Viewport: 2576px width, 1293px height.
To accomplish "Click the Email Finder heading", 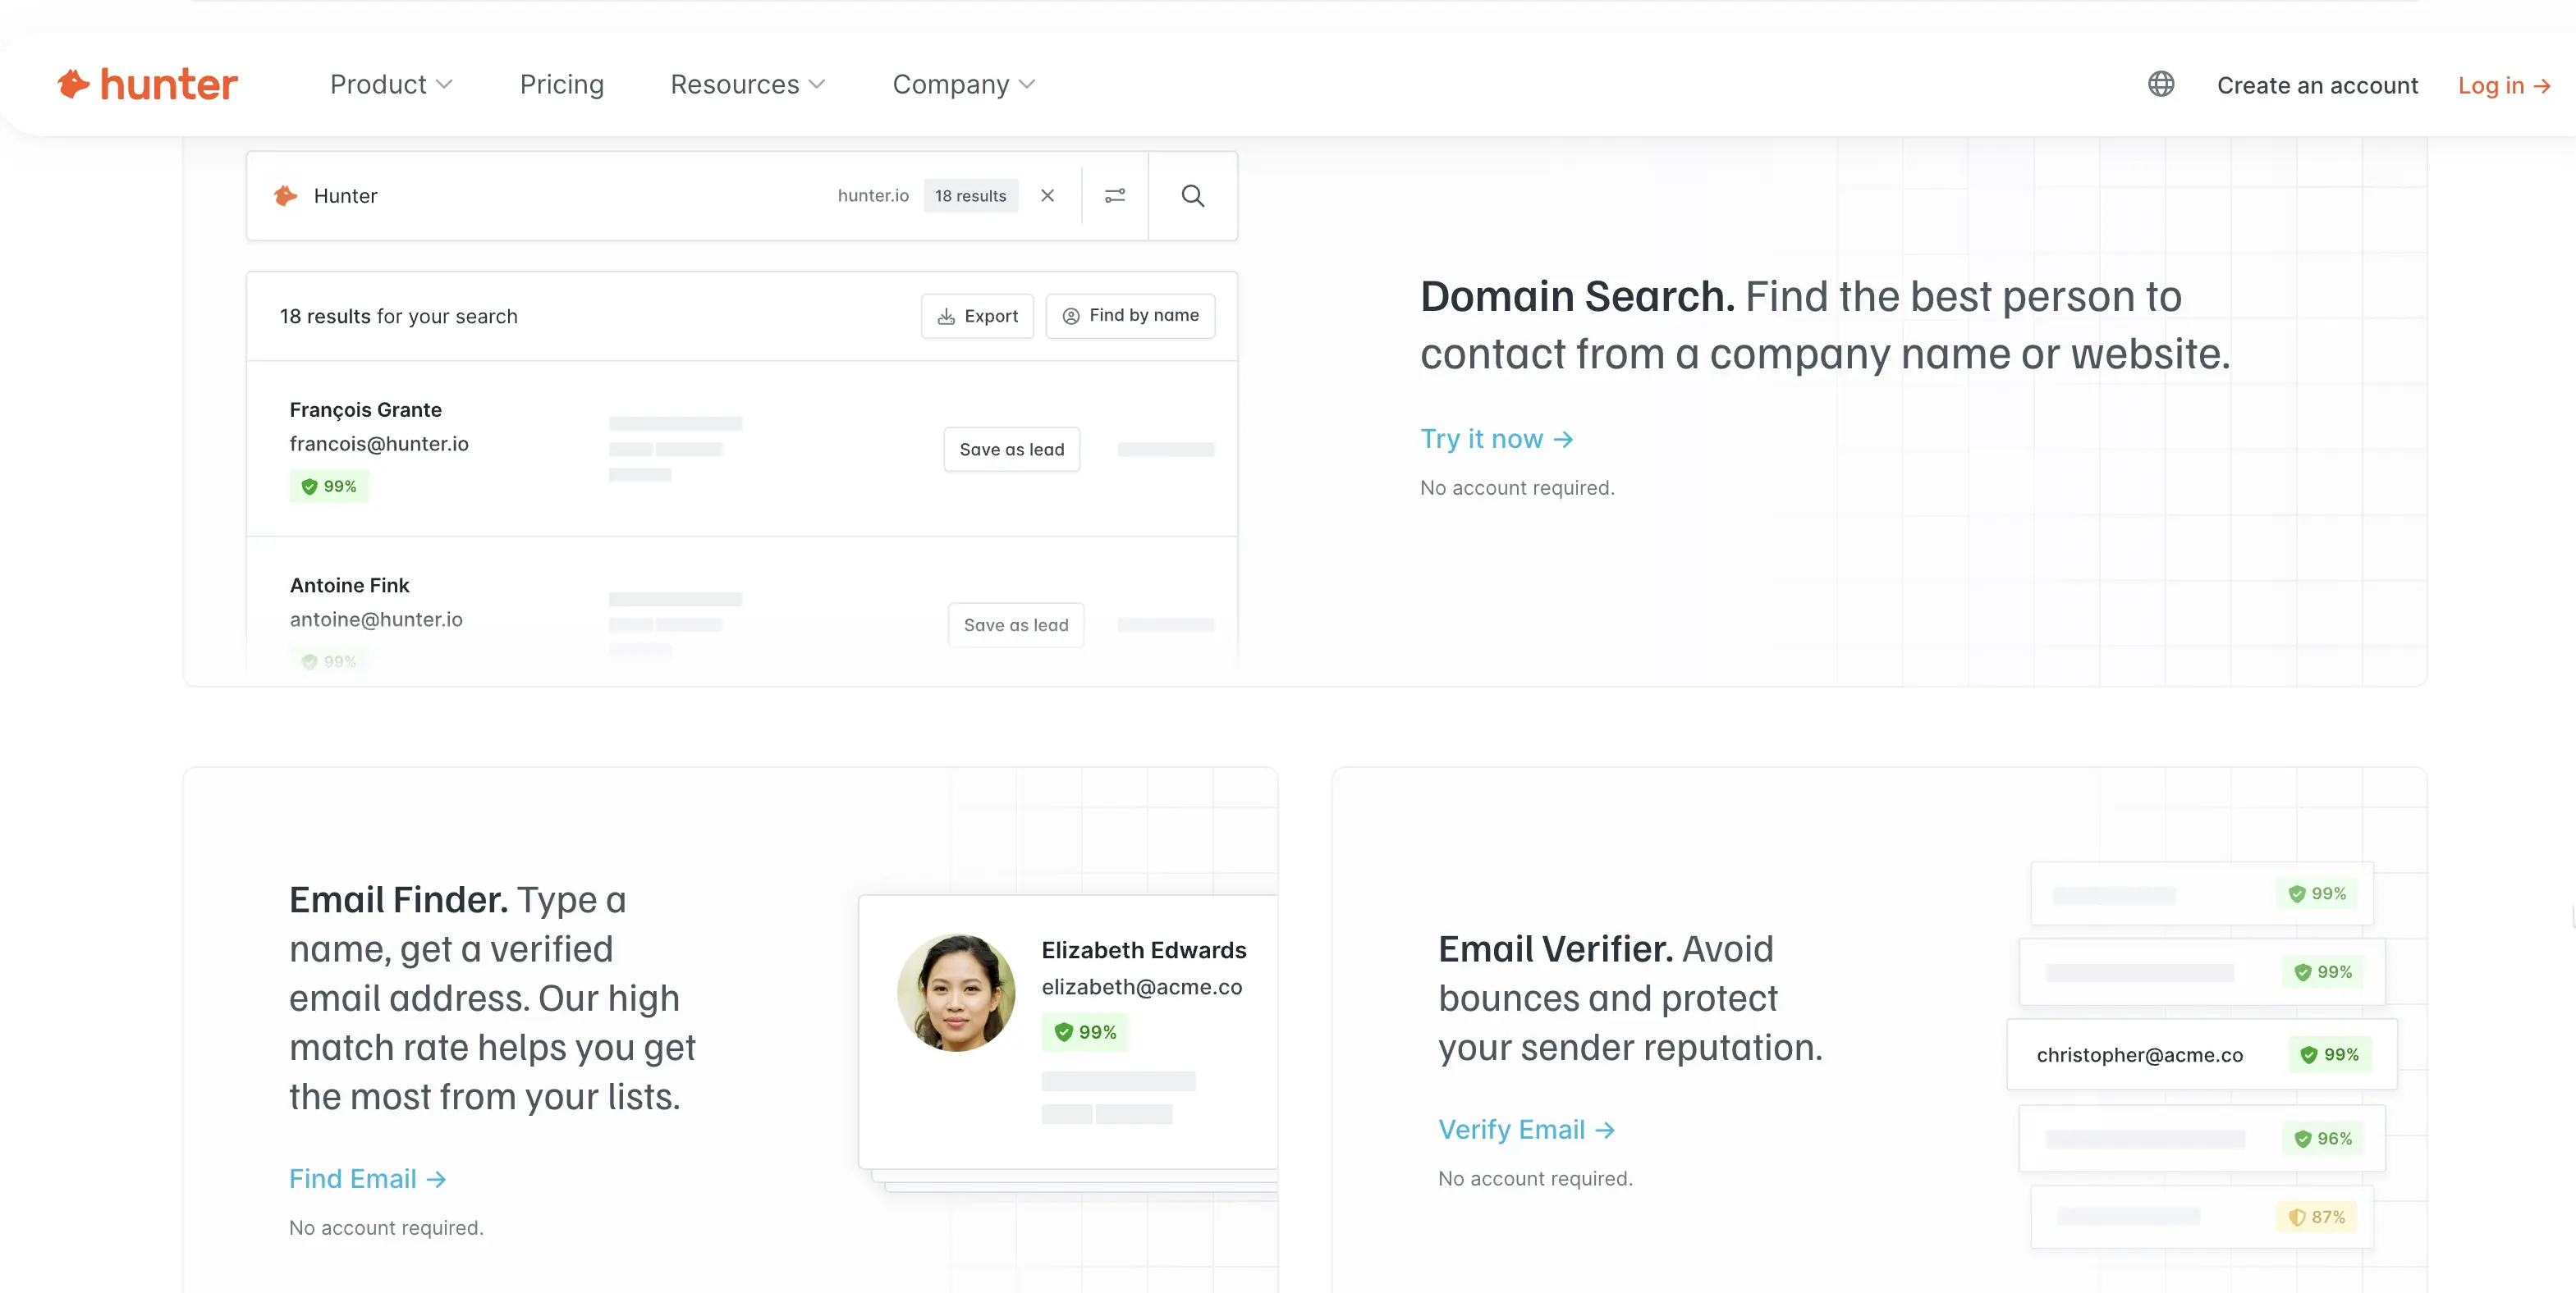I will pos(398,899).
